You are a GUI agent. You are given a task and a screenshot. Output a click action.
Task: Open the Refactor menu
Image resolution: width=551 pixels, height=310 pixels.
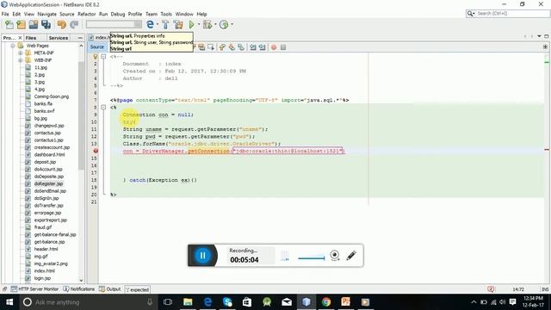86,14
